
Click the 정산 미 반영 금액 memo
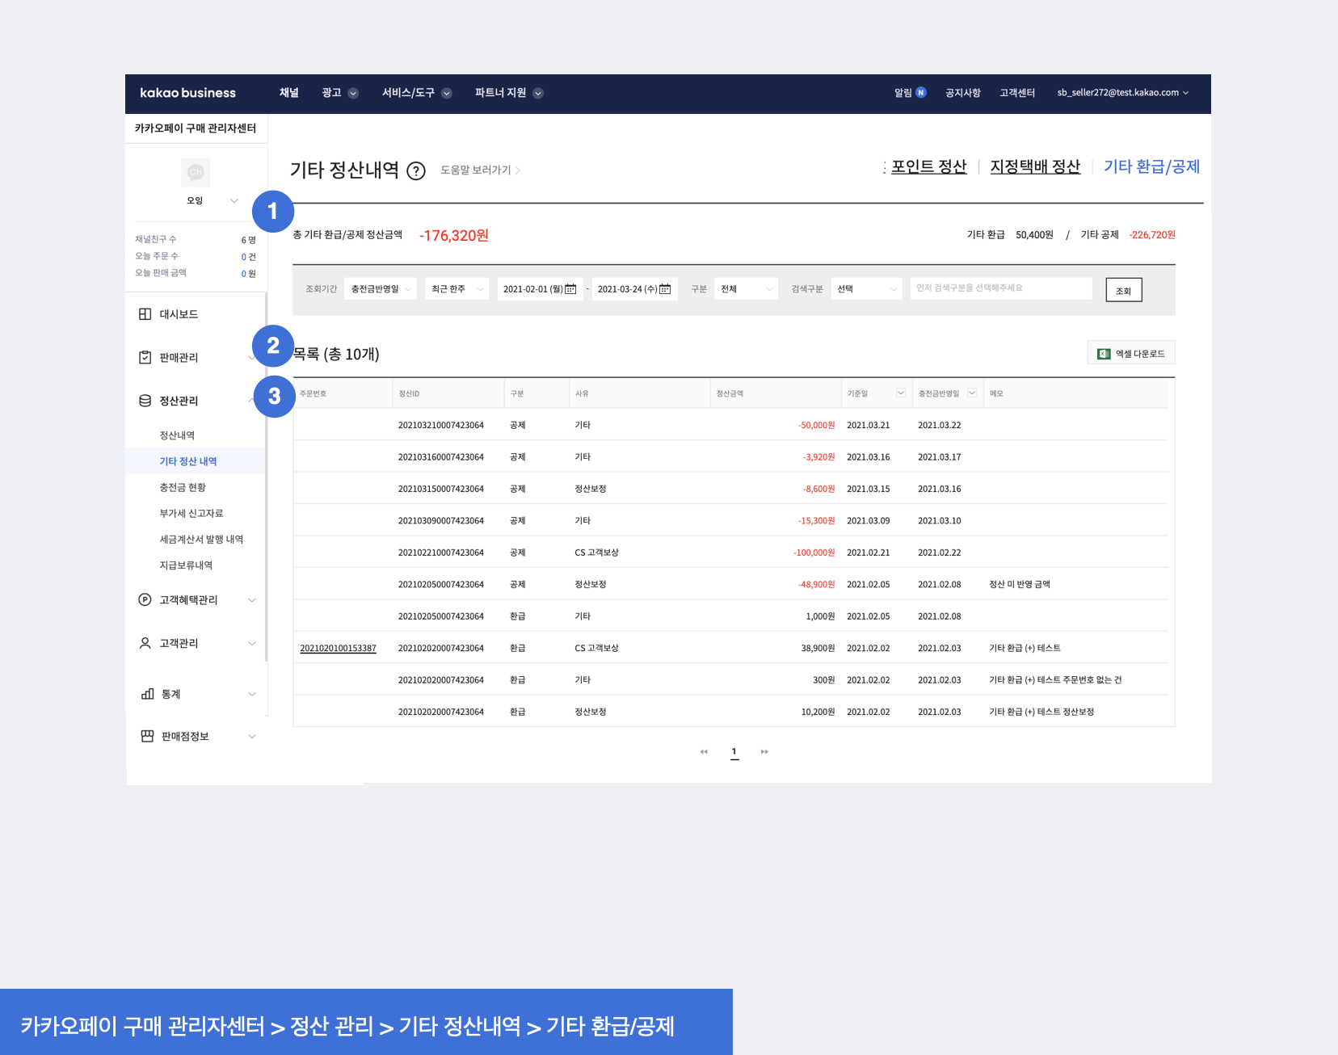pyautogui.click(x=1020, y=584)
